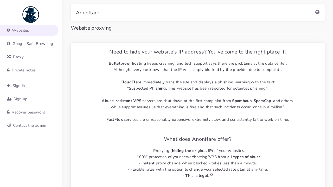The image size is (333, 187).
Task: Open the Recover password page
Action: pyautogui.click(x=28, y=112)
